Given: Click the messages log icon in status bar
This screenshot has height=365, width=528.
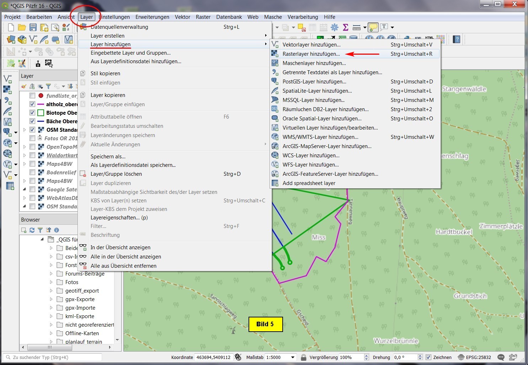Looking at the screenshot, I should [501, 357].
